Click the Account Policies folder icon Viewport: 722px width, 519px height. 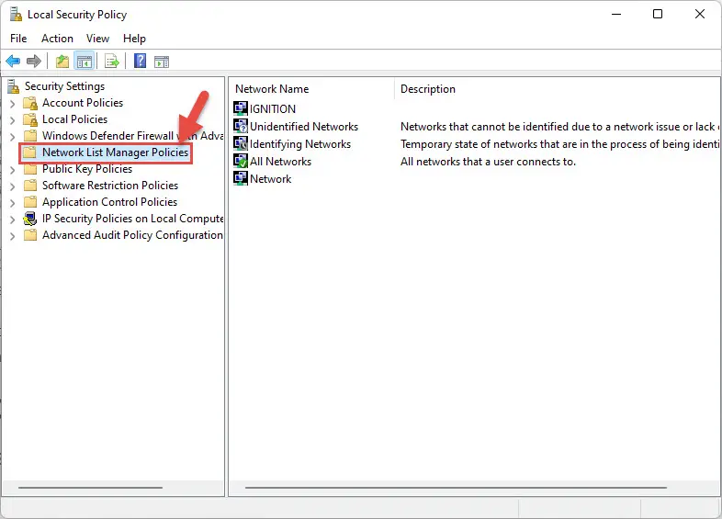[x=30, y=103]
